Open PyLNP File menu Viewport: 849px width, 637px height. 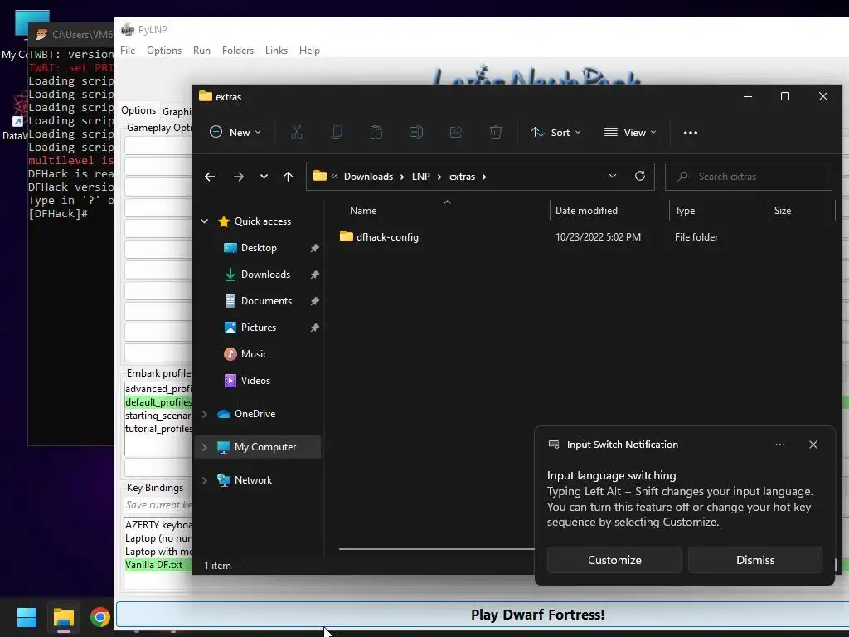click(128, 51)
